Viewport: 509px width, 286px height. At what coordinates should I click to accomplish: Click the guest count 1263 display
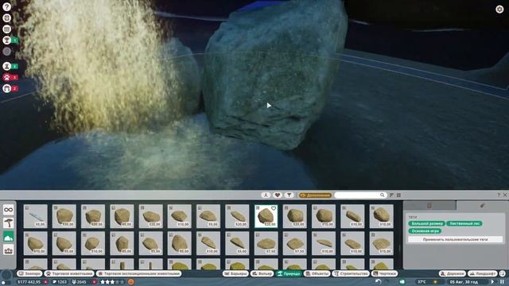click(x=60, y=282)
